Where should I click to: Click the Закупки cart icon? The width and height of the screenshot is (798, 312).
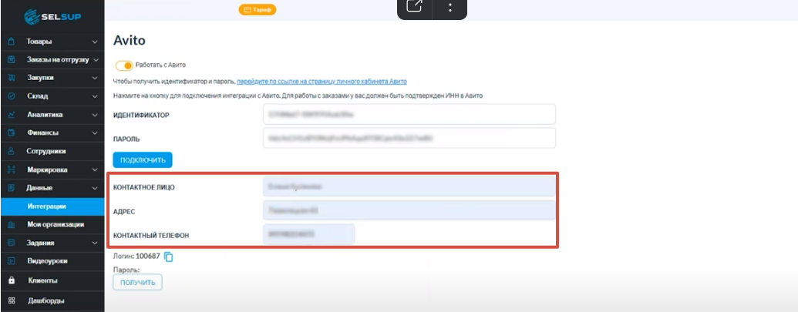[x=12, y=79]
